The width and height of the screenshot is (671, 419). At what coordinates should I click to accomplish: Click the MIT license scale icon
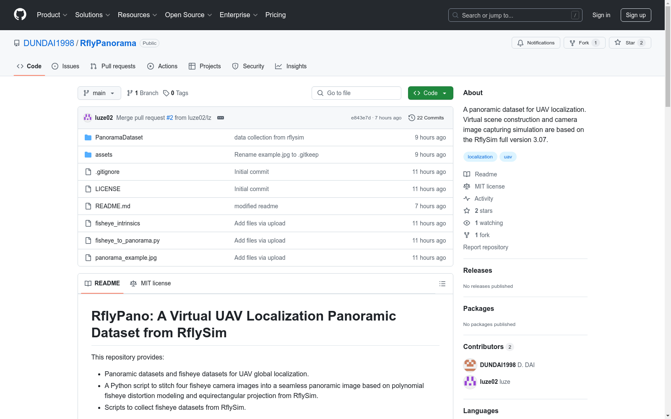coord(467,186)
